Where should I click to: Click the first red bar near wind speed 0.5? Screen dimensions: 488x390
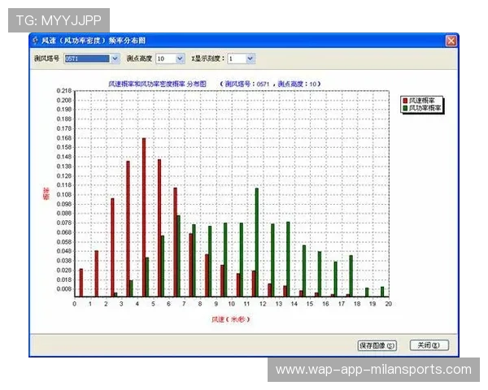coord(81,283)
